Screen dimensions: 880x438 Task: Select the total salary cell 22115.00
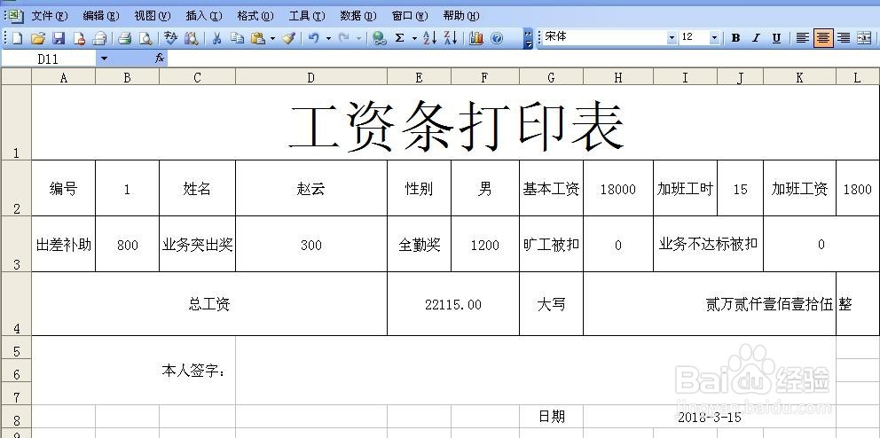pyautogui.click(x=453, y=304)
